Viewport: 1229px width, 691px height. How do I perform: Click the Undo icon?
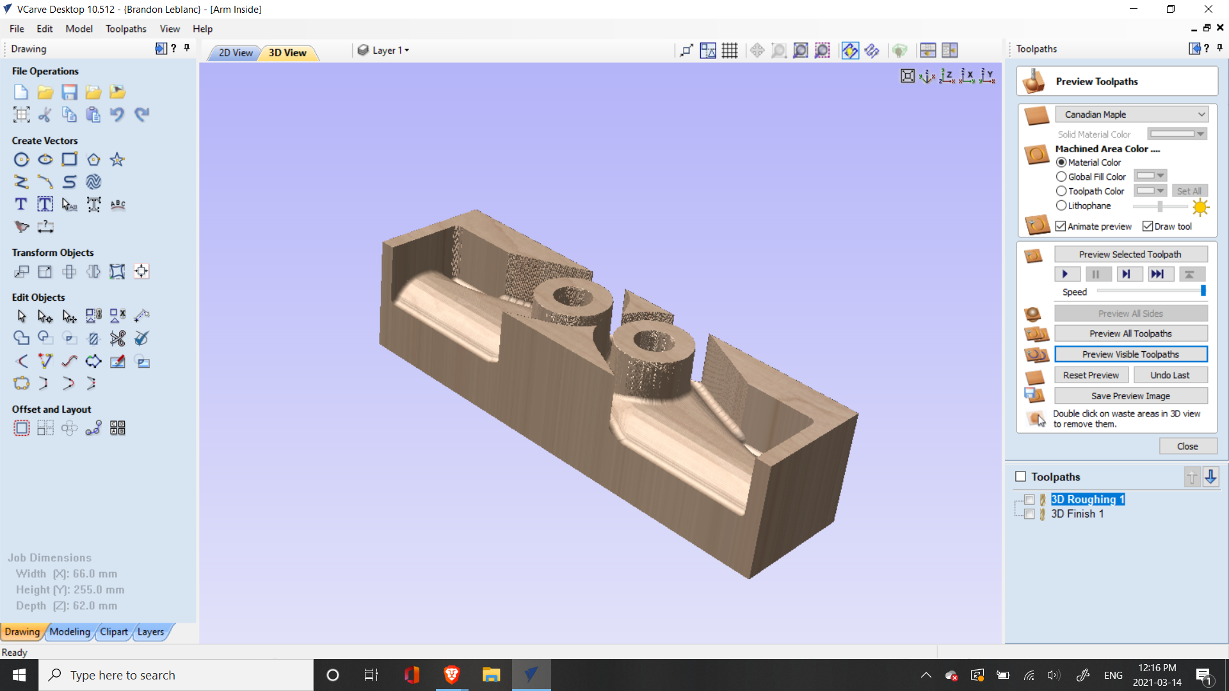tap(117, 115)
